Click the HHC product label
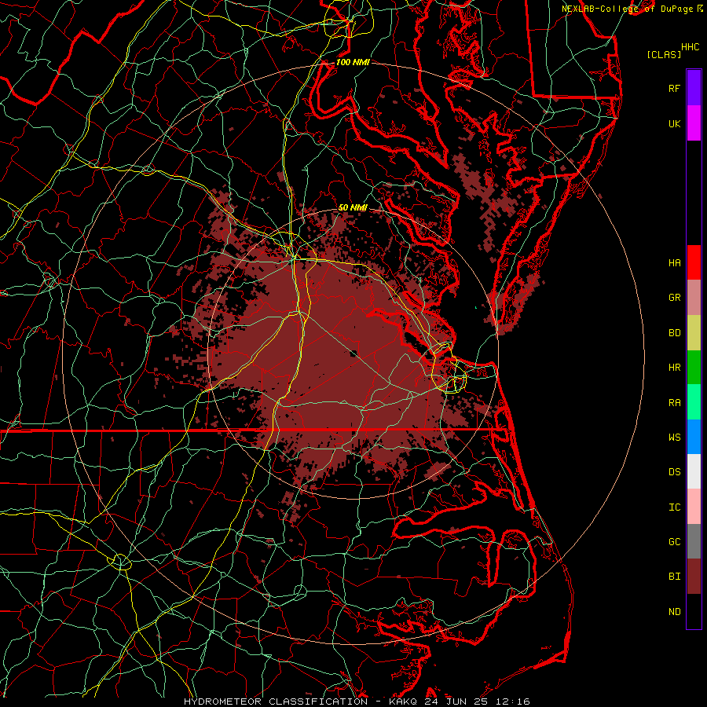The height and width of the screenshot is (707, 707). pos(691,47)
